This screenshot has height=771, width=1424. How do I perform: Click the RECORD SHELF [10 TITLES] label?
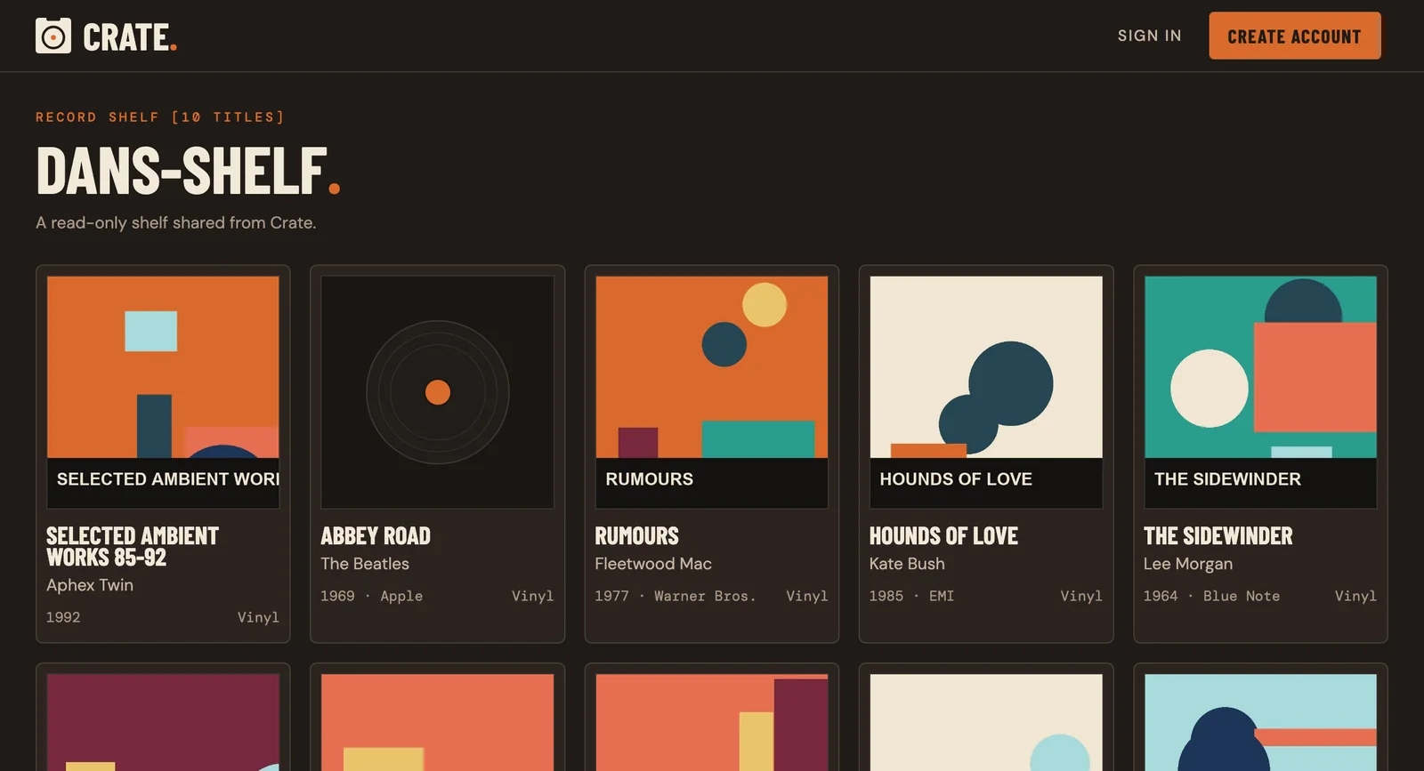pyautogui.click(x=160, y=117)
